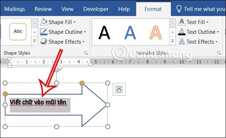Viewport: 226px width, 138px height.
Task: Open the Shape Effects dropdown arrow
Action: tap(84, 42)
